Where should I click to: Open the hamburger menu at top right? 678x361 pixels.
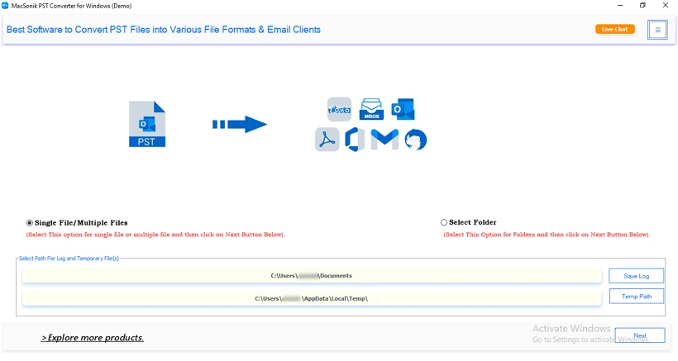[657, 30]
